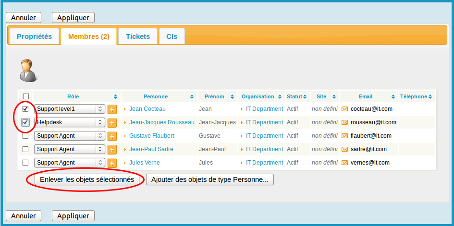This screenshot has width=454, height=226.
Task: Sort by Personne column sort arrows
Action: (x=192, y=97)
